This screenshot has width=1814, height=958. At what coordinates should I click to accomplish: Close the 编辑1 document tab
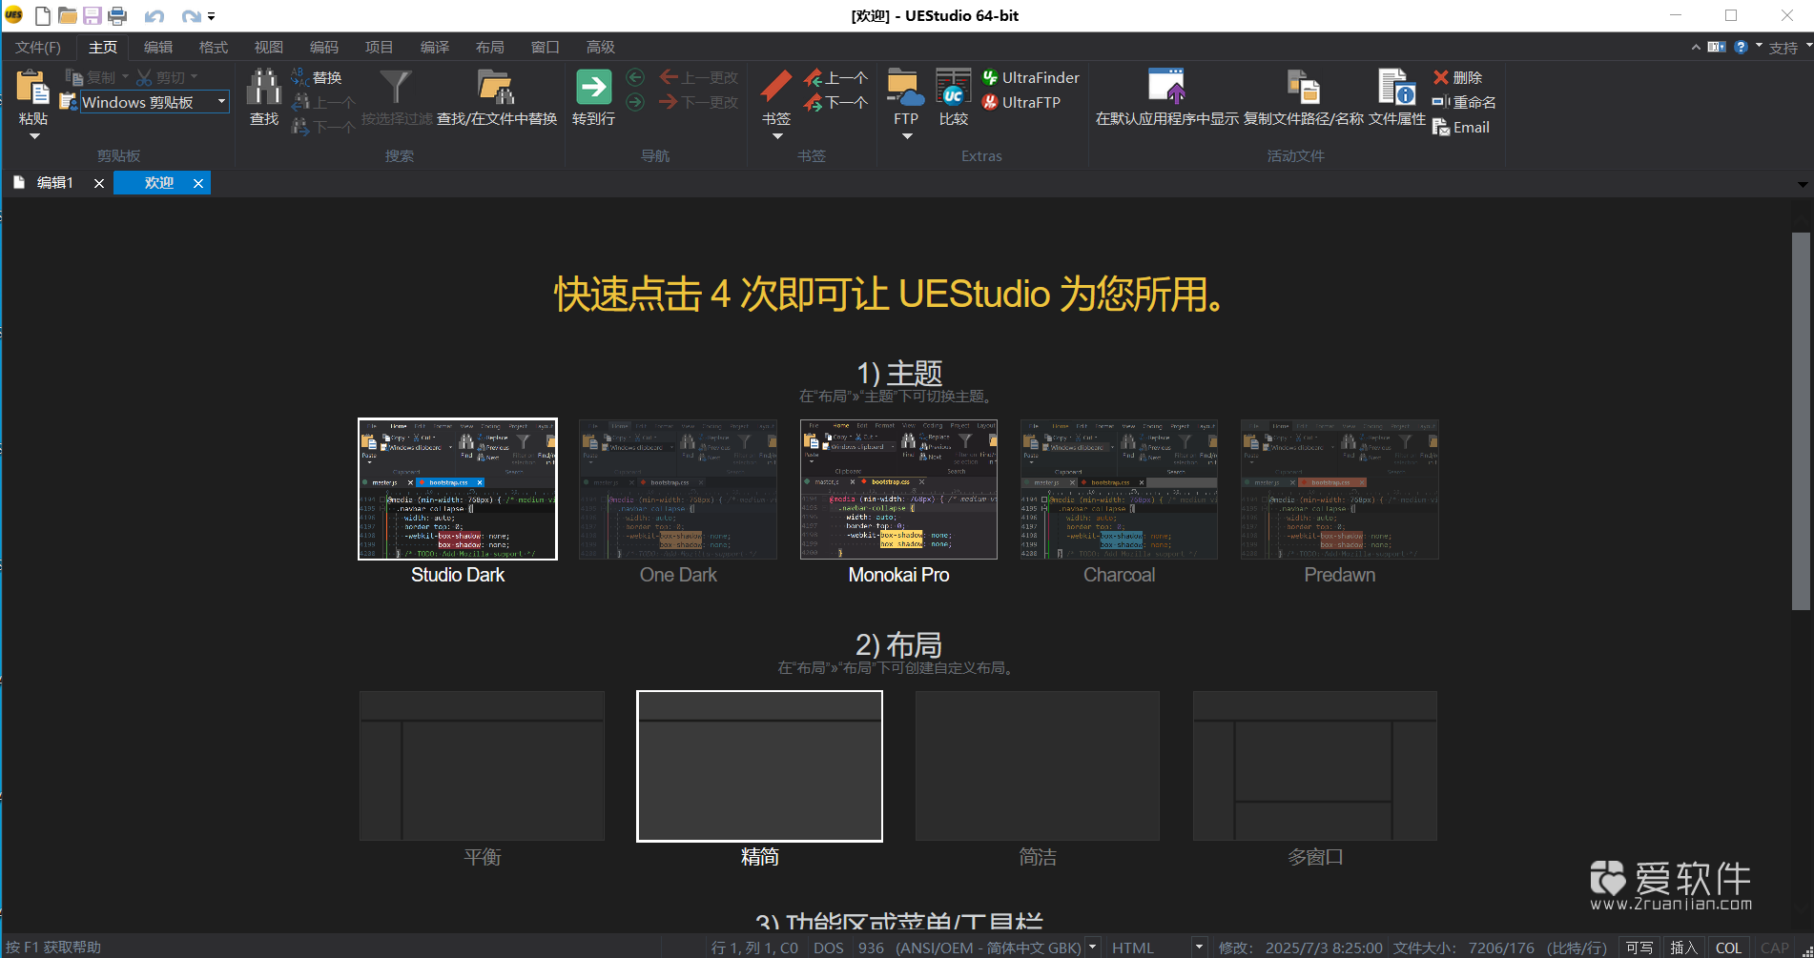pyautogui.click(x=99, y=183)
